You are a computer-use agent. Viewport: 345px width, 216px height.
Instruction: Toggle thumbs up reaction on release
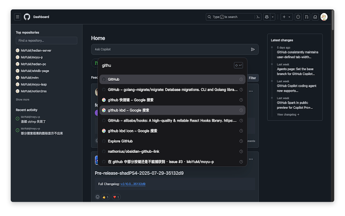click(106, 197)
